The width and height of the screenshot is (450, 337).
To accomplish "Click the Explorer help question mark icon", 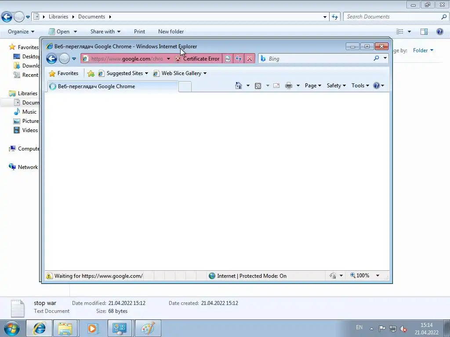I will [x=439, y=32].
